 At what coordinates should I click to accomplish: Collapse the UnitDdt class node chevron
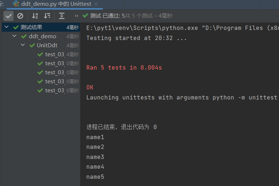22,45
